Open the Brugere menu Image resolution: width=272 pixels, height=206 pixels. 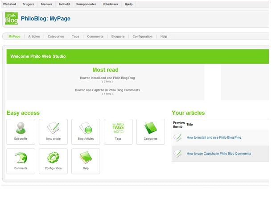coord(29,4)
